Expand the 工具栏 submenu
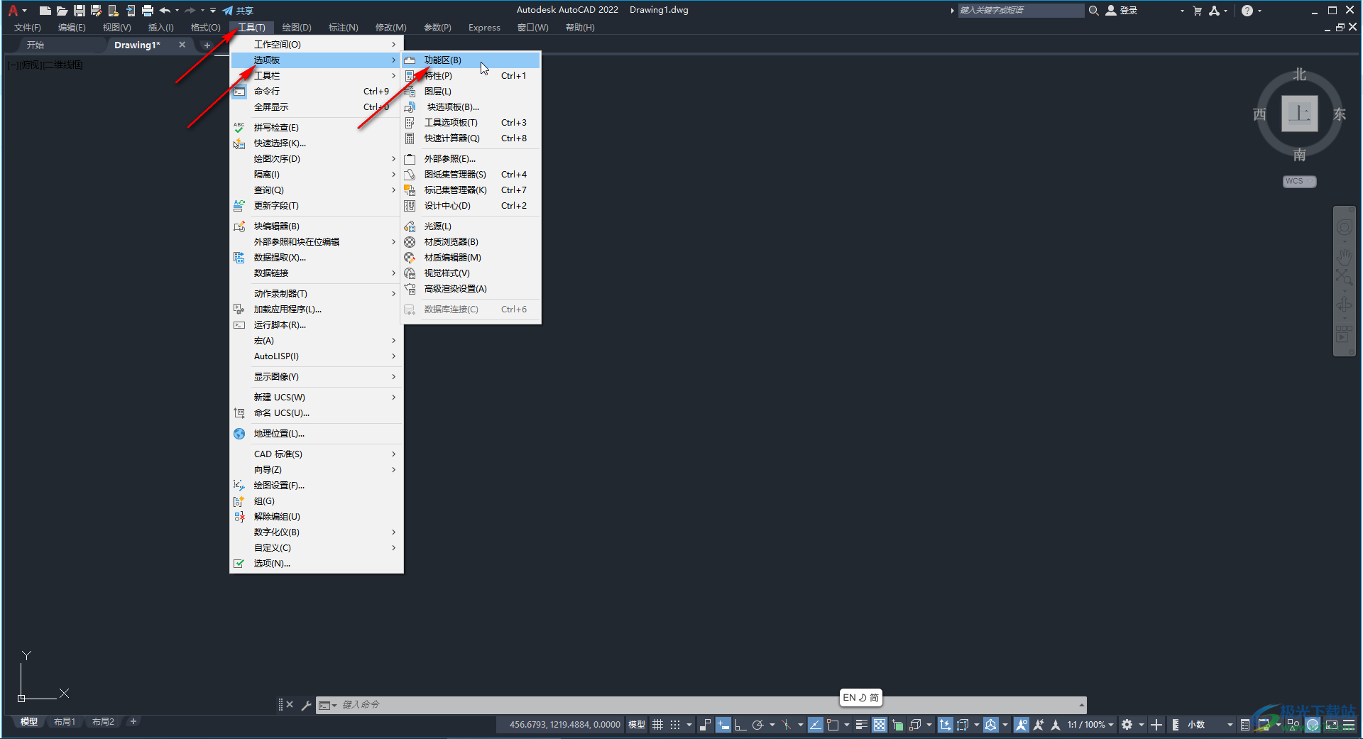Viewport: 1363px width, 739px height. click(317, 76)
